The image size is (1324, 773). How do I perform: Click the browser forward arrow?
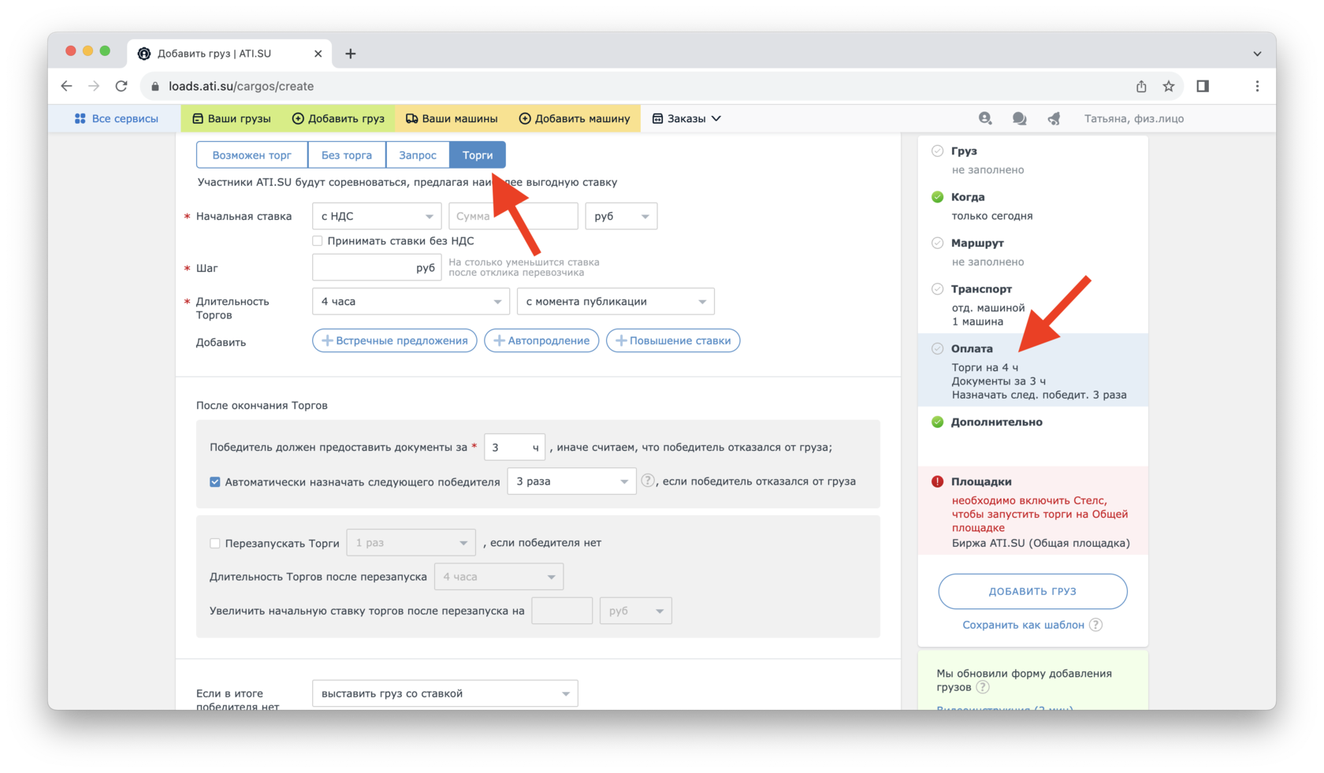(x=94, y=86)
